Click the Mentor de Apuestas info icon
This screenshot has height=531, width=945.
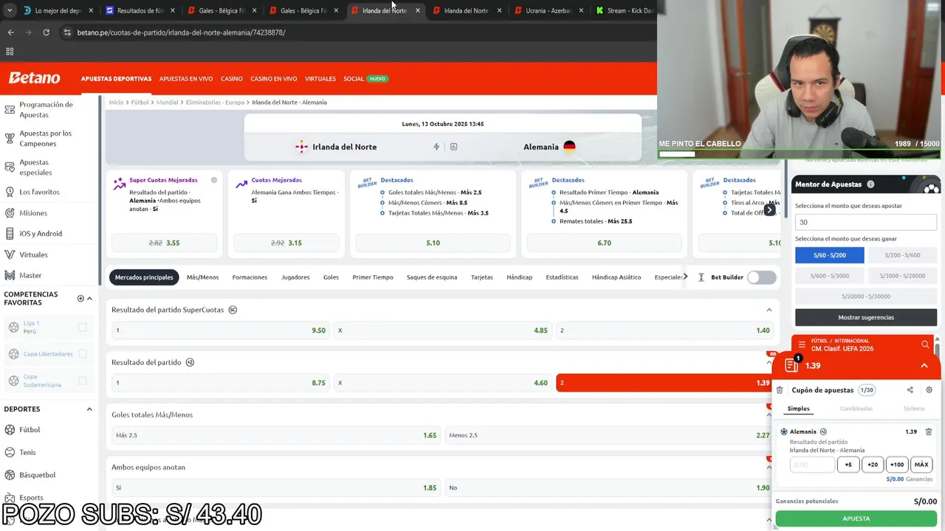[x=870, y=184]
